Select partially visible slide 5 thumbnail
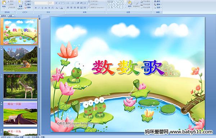This screenshot has width=216, height=138. coord(21,132)
